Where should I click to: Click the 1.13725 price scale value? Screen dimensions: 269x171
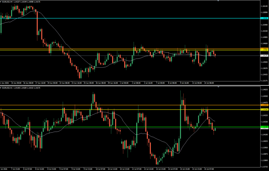click(x=264, y=167)
